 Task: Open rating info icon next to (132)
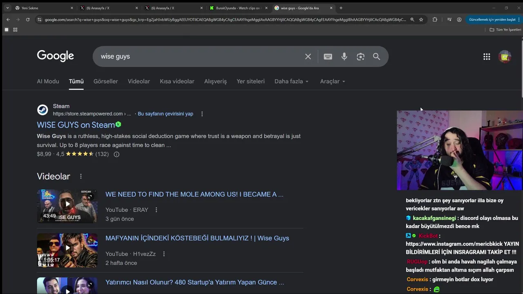coord(116,154)
